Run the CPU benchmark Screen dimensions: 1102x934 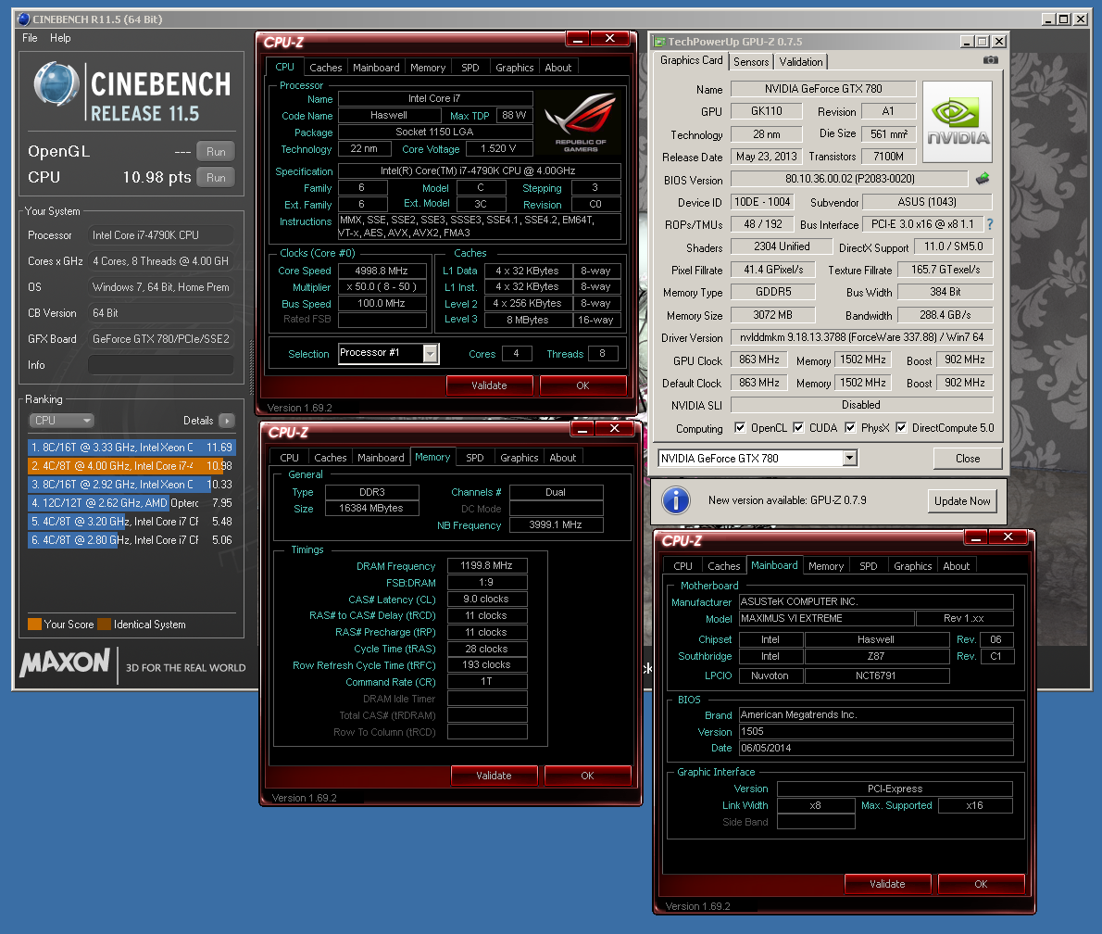[216, 178]
